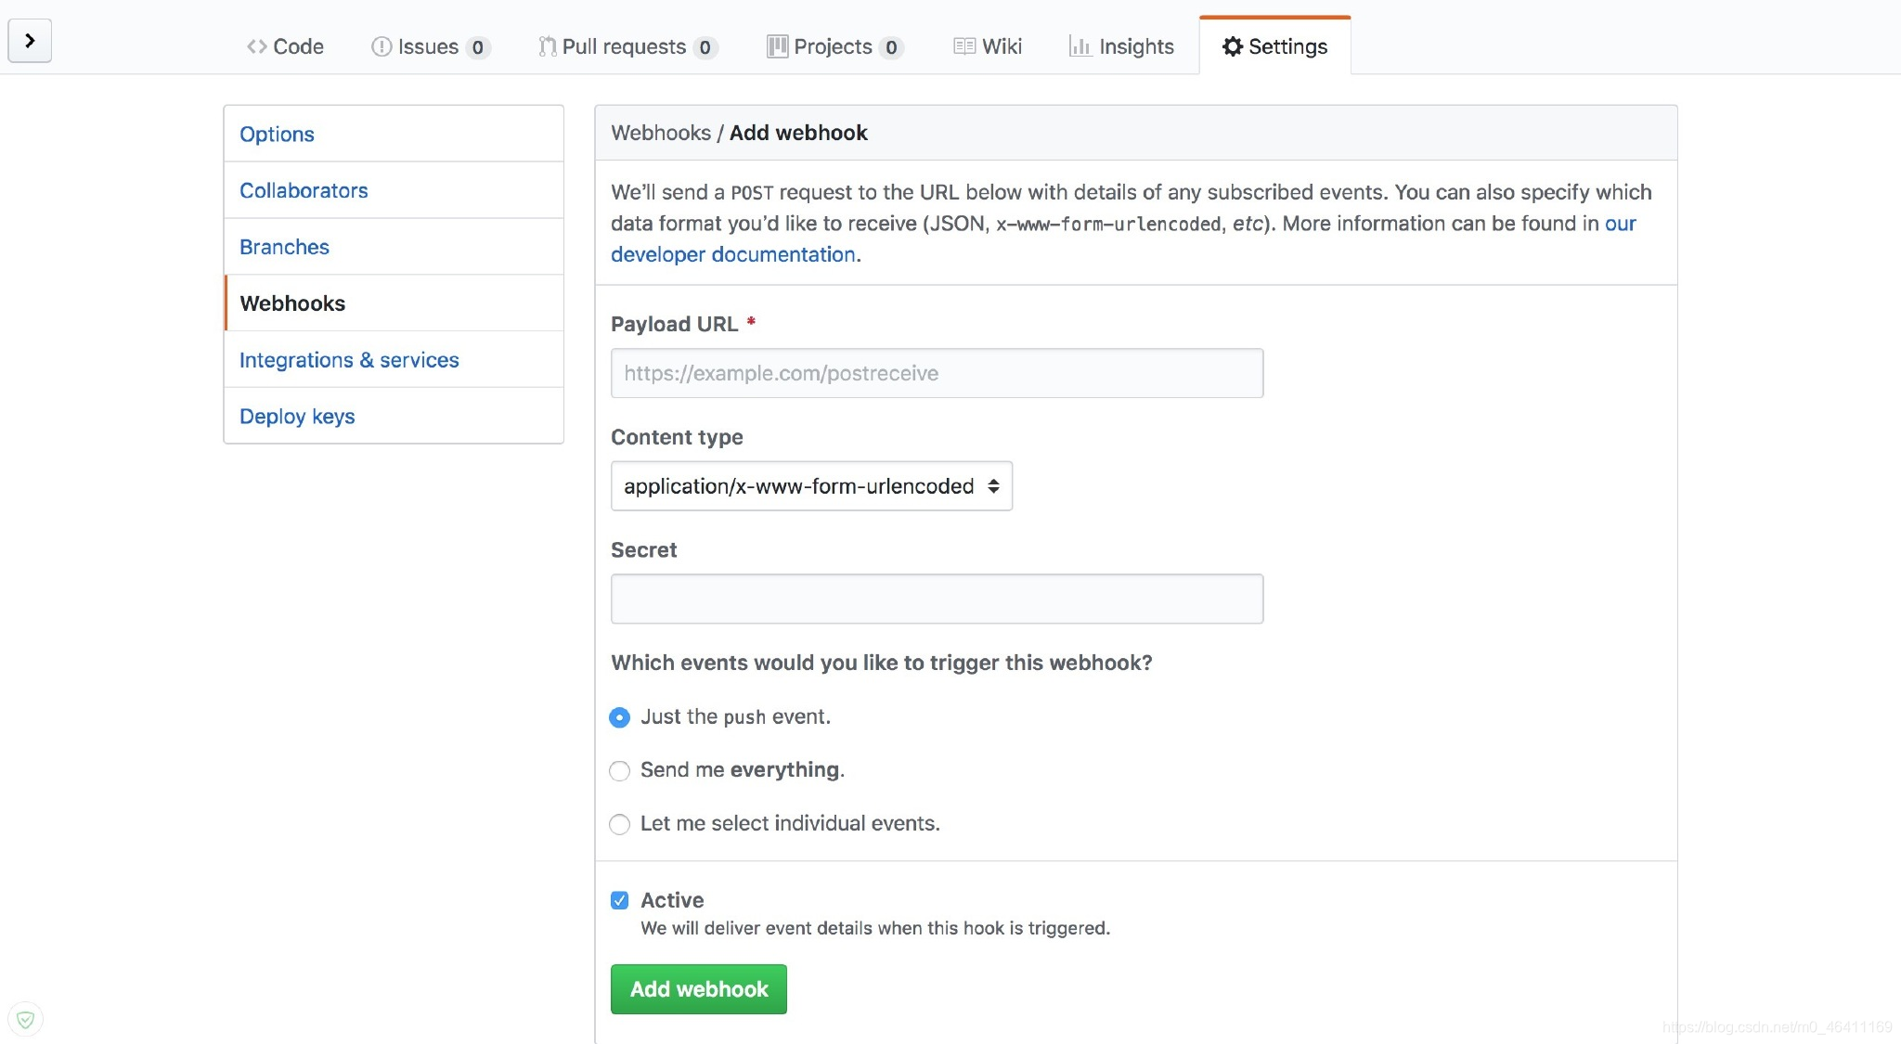
Task: Click Add webhook button
Action: (698, 988)
